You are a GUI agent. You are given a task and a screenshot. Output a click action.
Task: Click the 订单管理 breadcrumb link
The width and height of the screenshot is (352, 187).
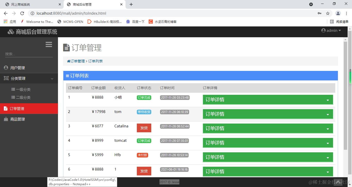point(77,61)
